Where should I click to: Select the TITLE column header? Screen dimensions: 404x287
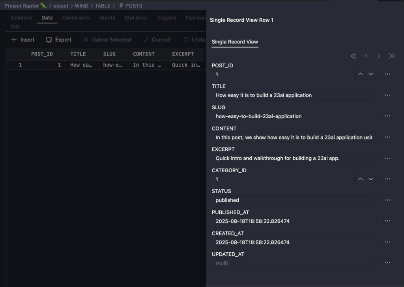tap(78, 54)
